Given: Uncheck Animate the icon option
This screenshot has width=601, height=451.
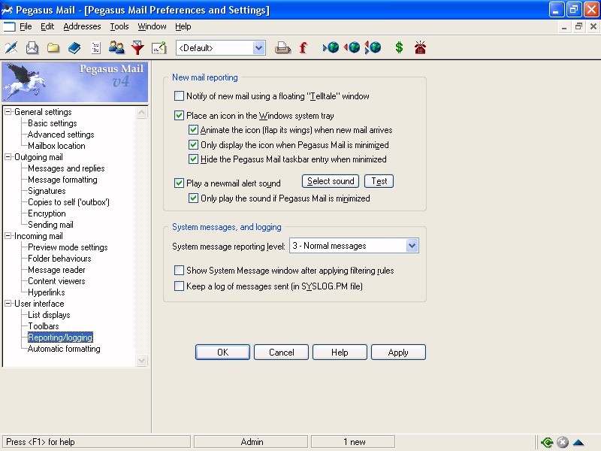Looking at the screenshot, I should coord(193,130).
